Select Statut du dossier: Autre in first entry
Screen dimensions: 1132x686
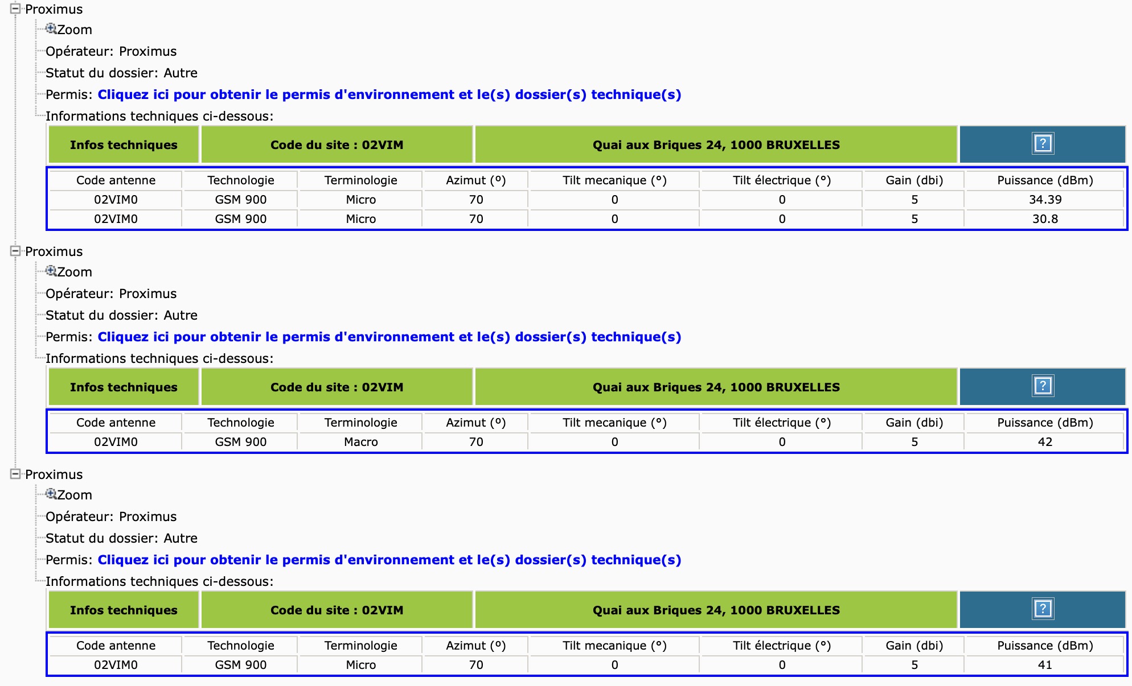point(121,73)
